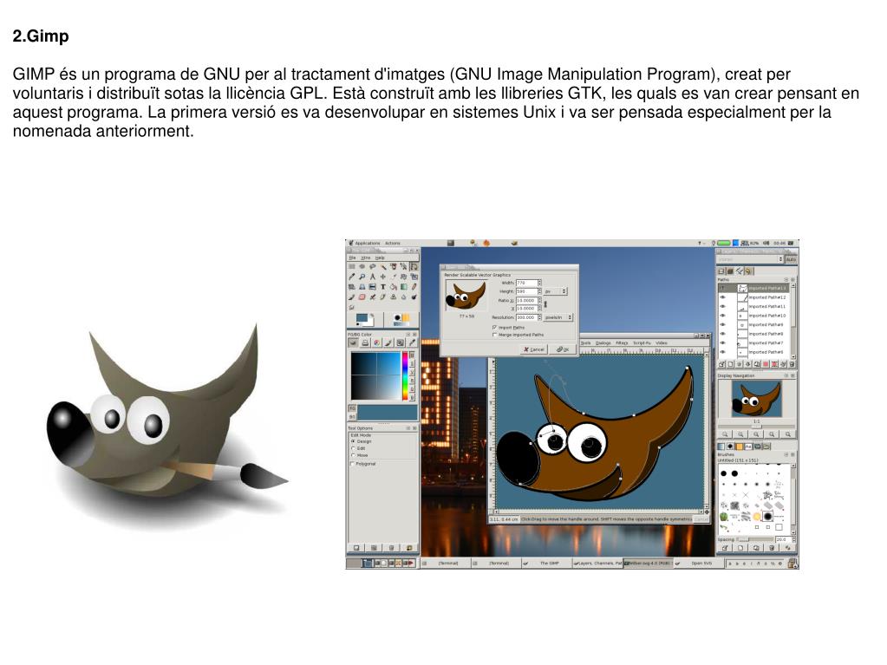887x665 pixels.
Task: Click the Width input field in SVG dialog
Action: tap(526, 283)
